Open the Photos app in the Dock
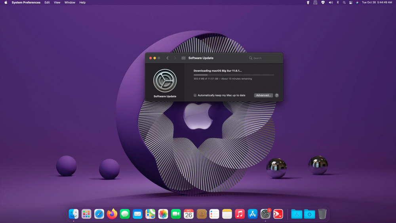This screenshot has width=396, height=223. click(163, 214)
